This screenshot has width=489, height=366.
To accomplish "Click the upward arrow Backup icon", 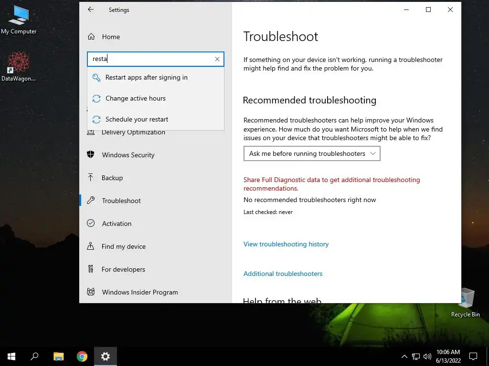I will [90, 177].
